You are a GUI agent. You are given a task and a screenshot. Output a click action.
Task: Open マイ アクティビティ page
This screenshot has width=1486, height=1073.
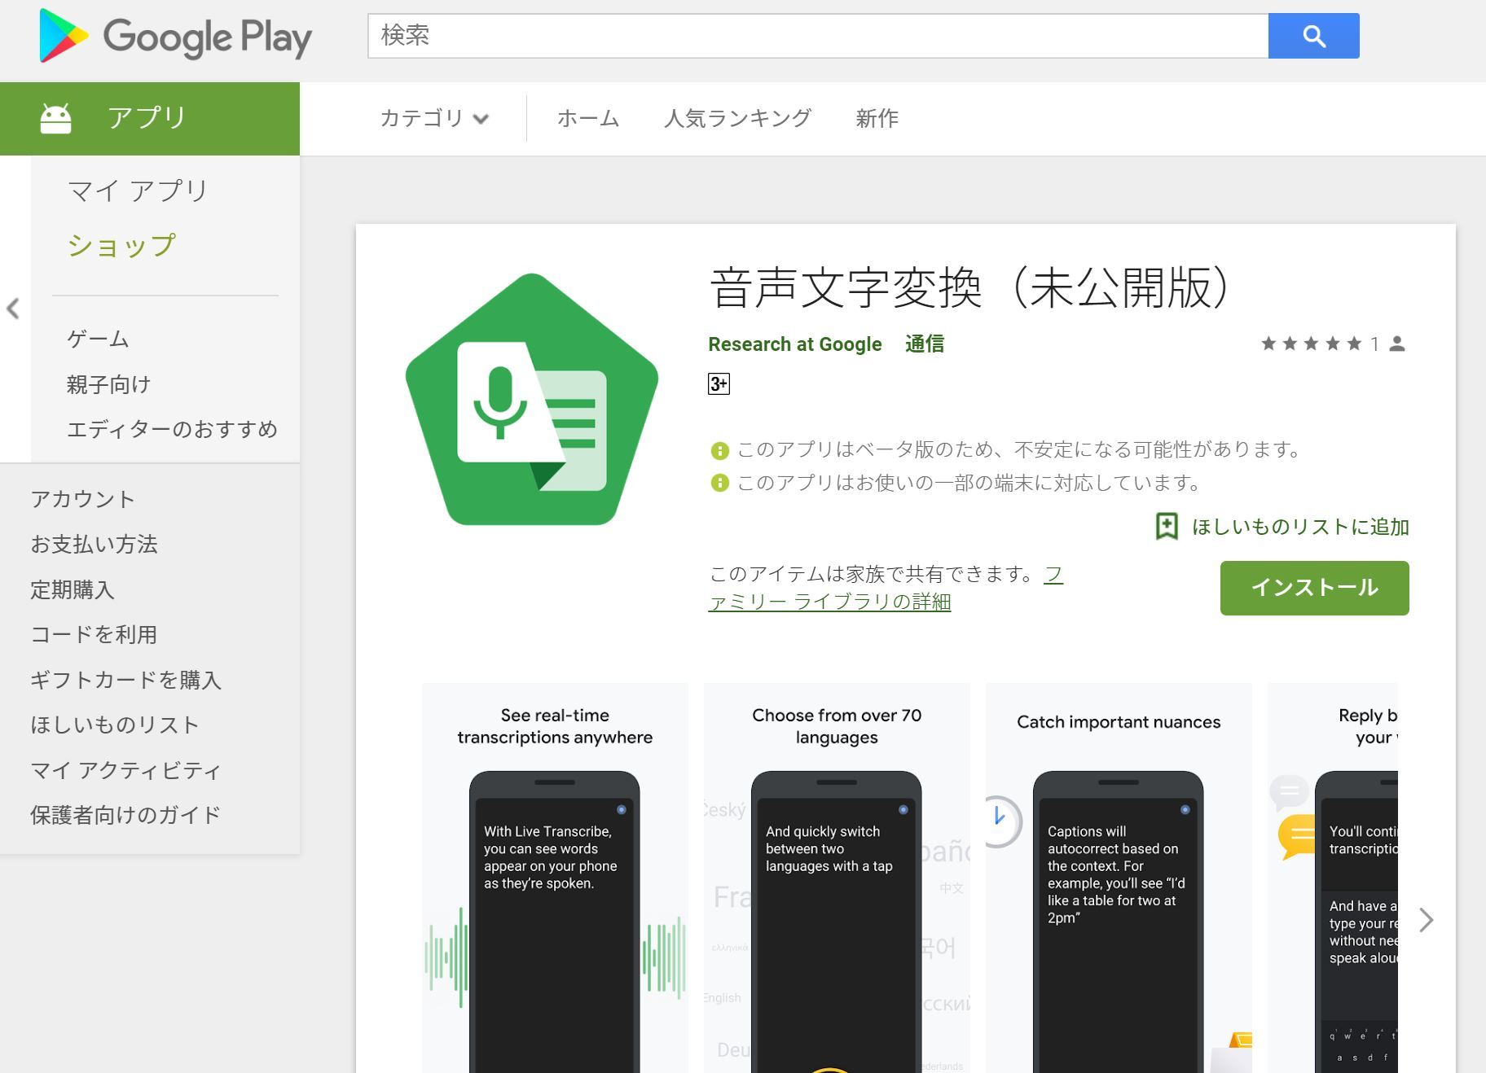(x=125, y=770)
